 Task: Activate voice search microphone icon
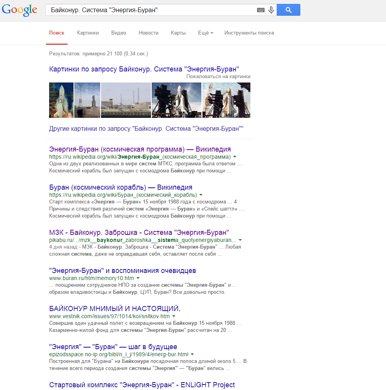[271, 10]
